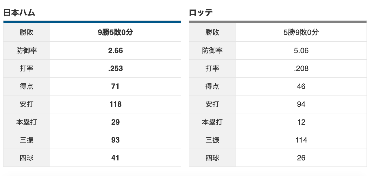Click ロッテ 三振 value 114
The height and width of the screenshot is (176, 370).
coord(301,140)
